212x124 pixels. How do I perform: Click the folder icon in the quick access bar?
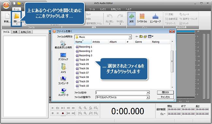point(19,3)
